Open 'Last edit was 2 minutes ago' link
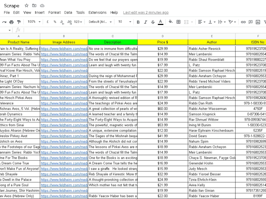Viewport: 266px width, 199px height. click(x=146, y=12)
